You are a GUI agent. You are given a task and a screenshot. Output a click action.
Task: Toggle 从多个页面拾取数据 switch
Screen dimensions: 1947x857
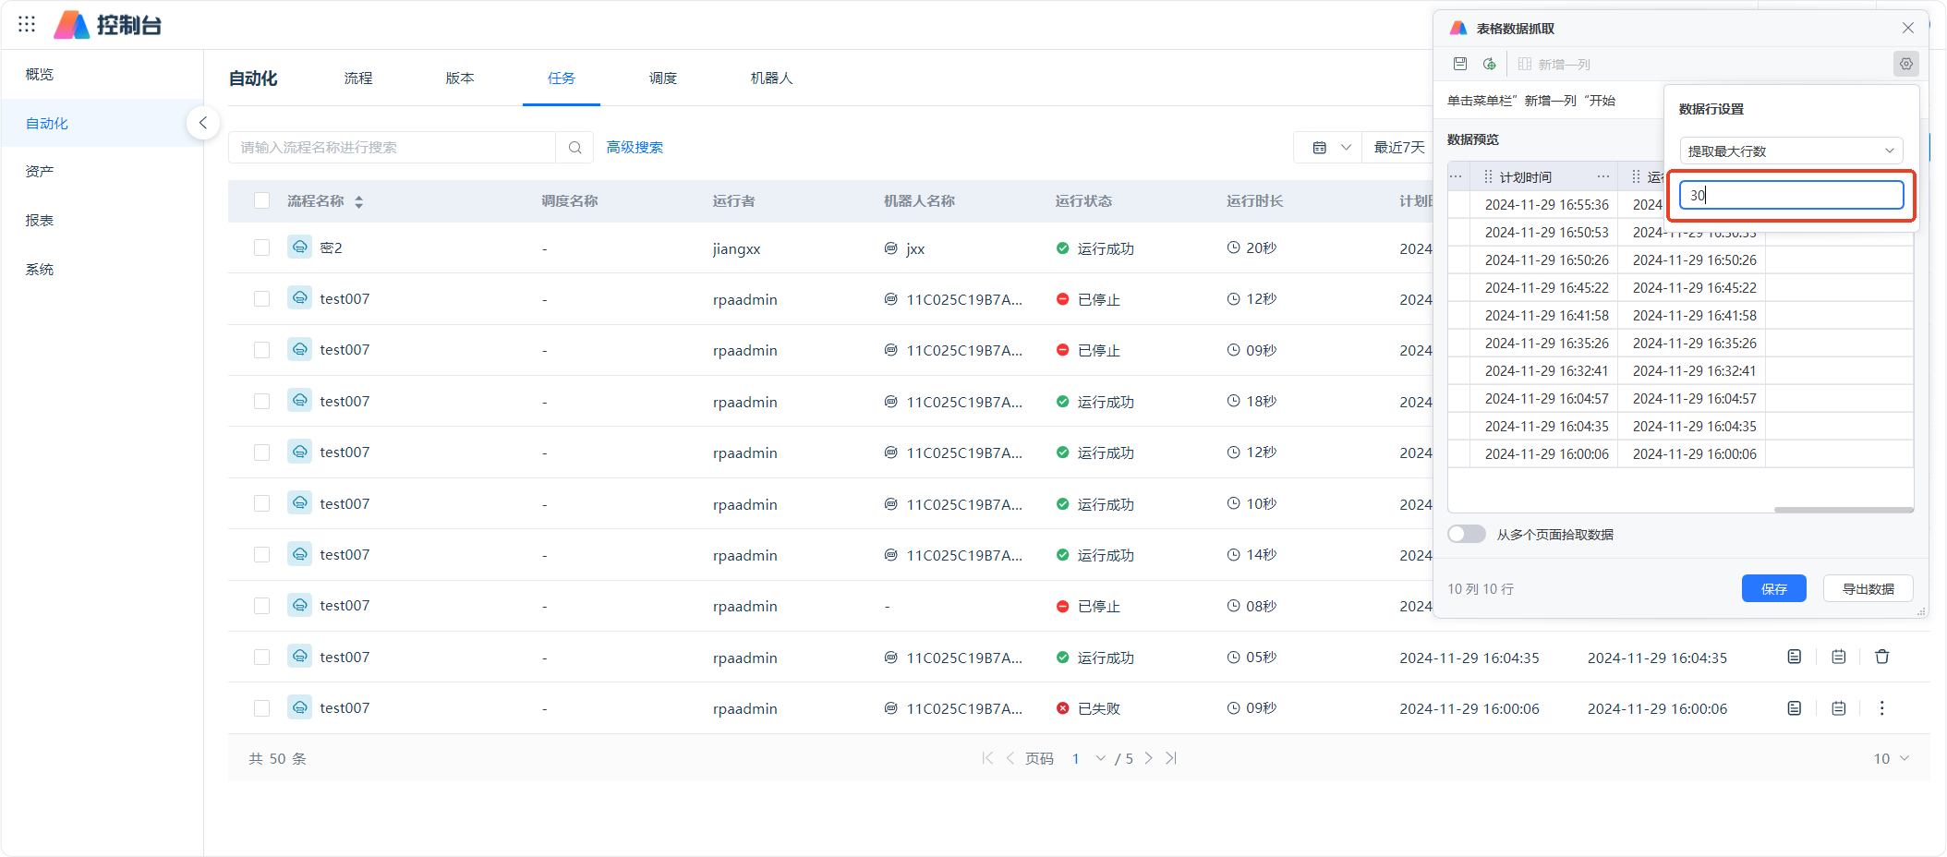coord(1467,534)
